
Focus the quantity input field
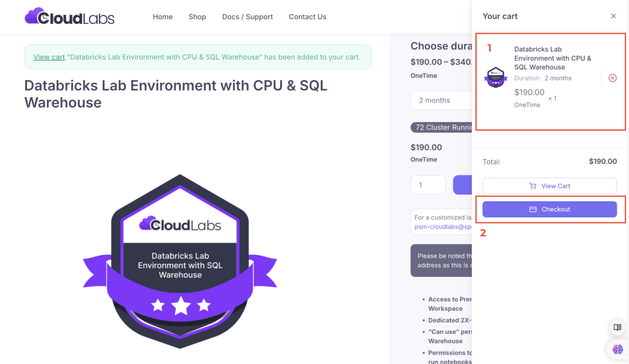(428, 185)
